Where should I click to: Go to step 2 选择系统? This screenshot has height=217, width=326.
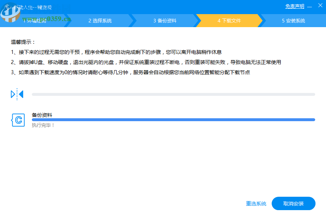(100, 21)
